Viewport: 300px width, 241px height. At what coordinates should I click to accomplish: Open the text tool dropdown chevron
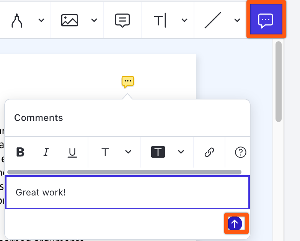tap(184, 21)
